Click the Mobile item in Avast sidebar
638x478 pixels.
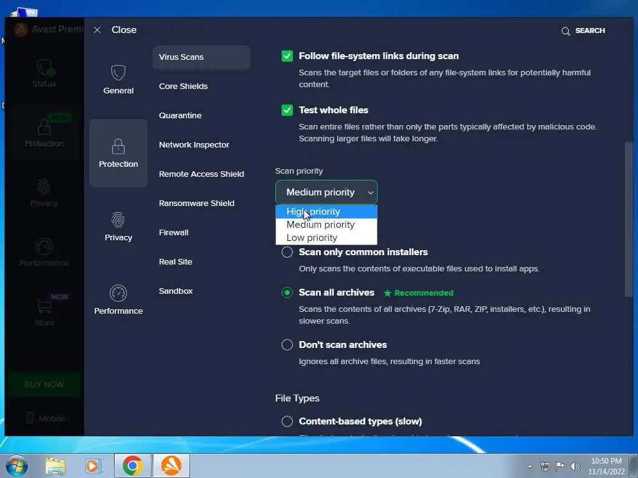[45, 418]
